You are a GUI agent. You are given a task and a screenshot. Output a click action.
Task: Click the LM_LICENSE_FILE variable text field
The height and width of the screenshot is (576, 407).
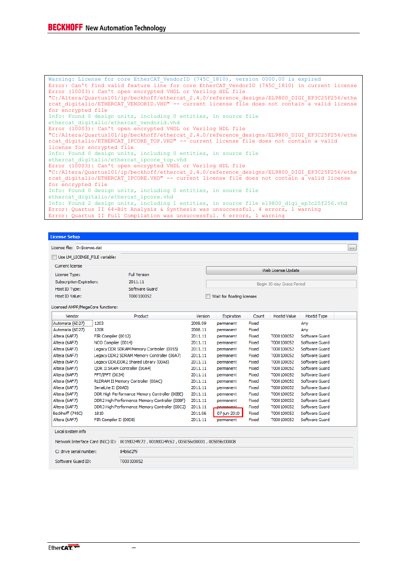coord(238,257)
